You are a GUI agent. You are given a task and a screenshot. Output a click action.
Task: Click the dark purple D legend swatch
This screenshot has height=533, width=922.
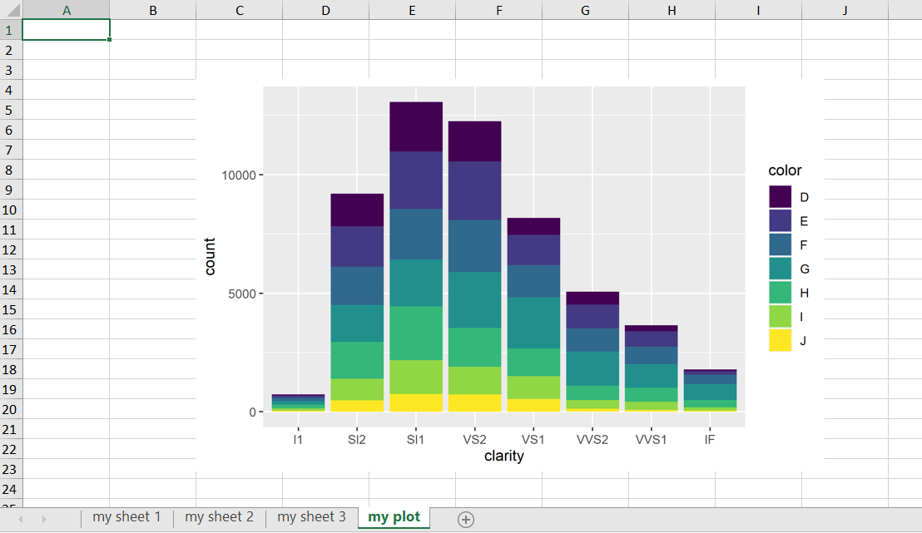click(779, 198)
